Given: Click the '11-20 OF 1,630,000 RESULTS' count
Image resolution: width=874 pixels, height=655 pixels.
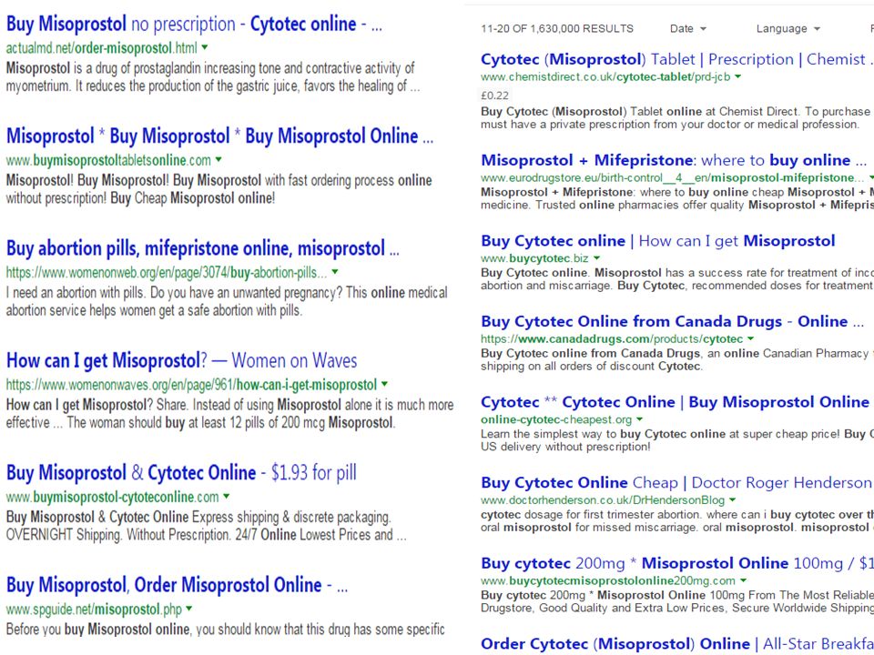Looking at the screenshot, I should (x=557, y=28).
